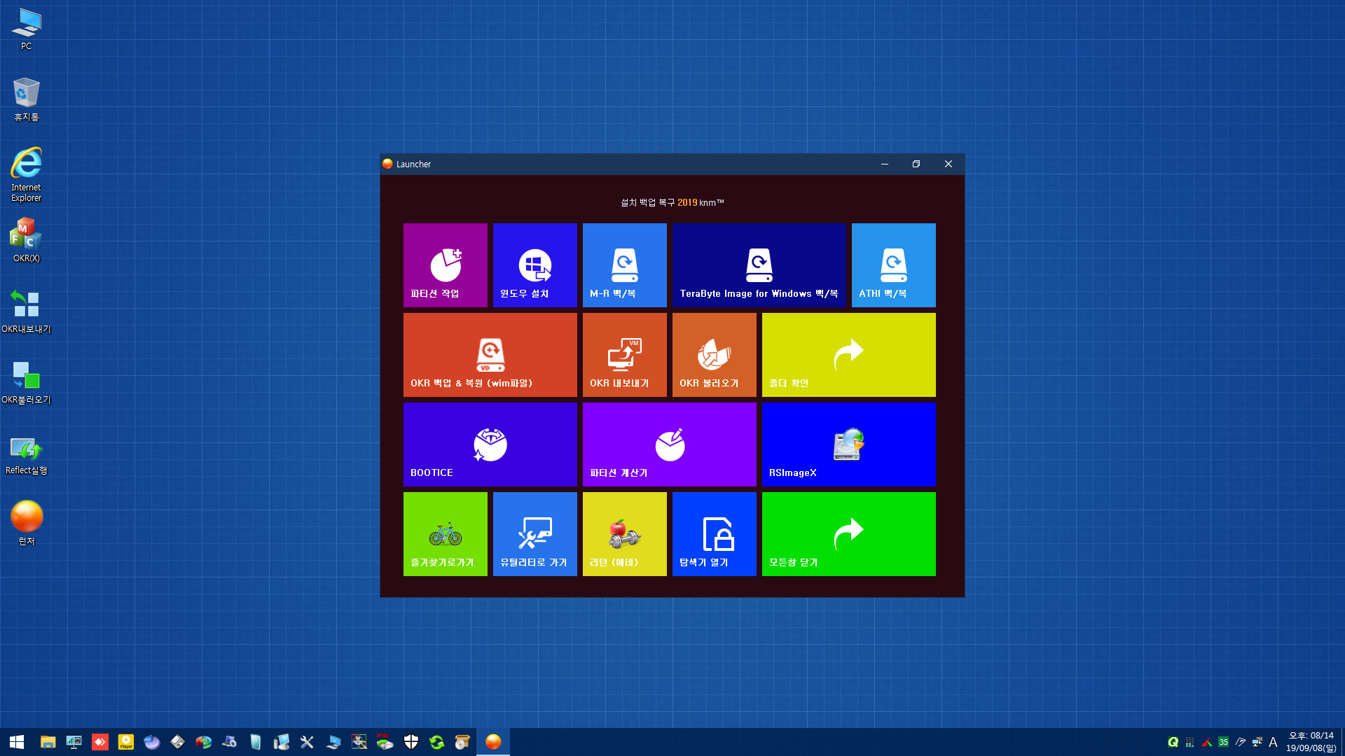Image resolution: width=1345 pixels, height=756 pixels.
Task: Launch the BOOTICE tile
Action: click(x=490, y=444)
